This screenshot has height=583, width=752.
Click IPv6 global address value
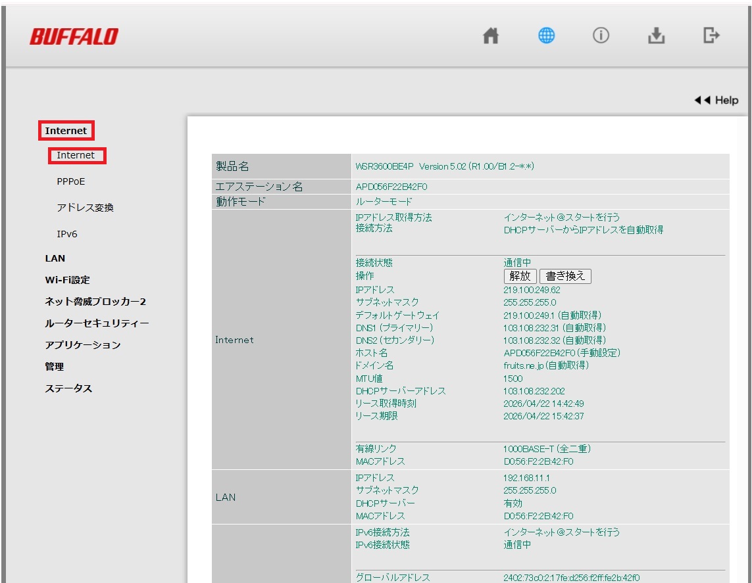pos(571,578)
